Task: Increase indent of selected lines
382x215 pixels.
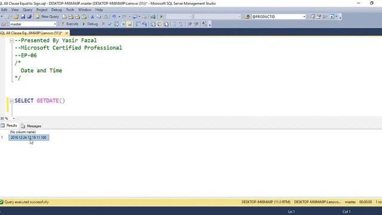Action: click(196, 24)
